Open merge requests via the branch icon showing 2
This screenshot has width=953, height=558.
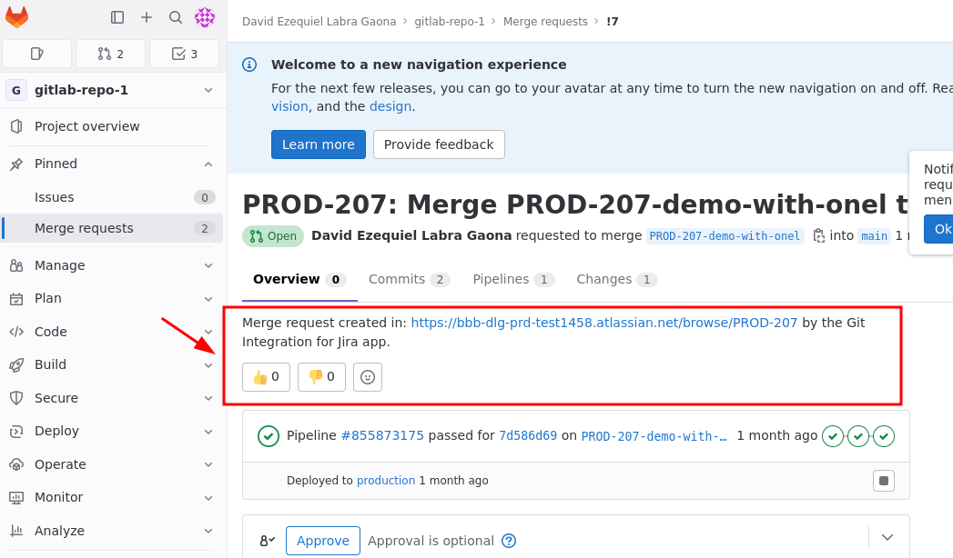tap(109, 54)
